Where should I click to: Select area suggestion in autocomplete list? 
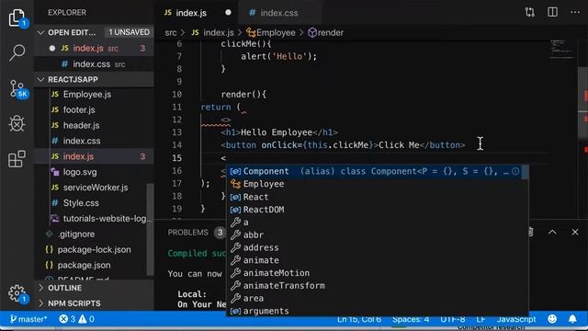377,299
